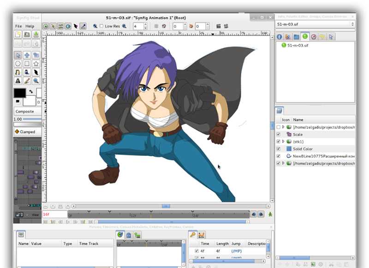This screenshot has height=268, width=369.
Task: Click the white fill color swatch
Action: [x=29, y=101]
